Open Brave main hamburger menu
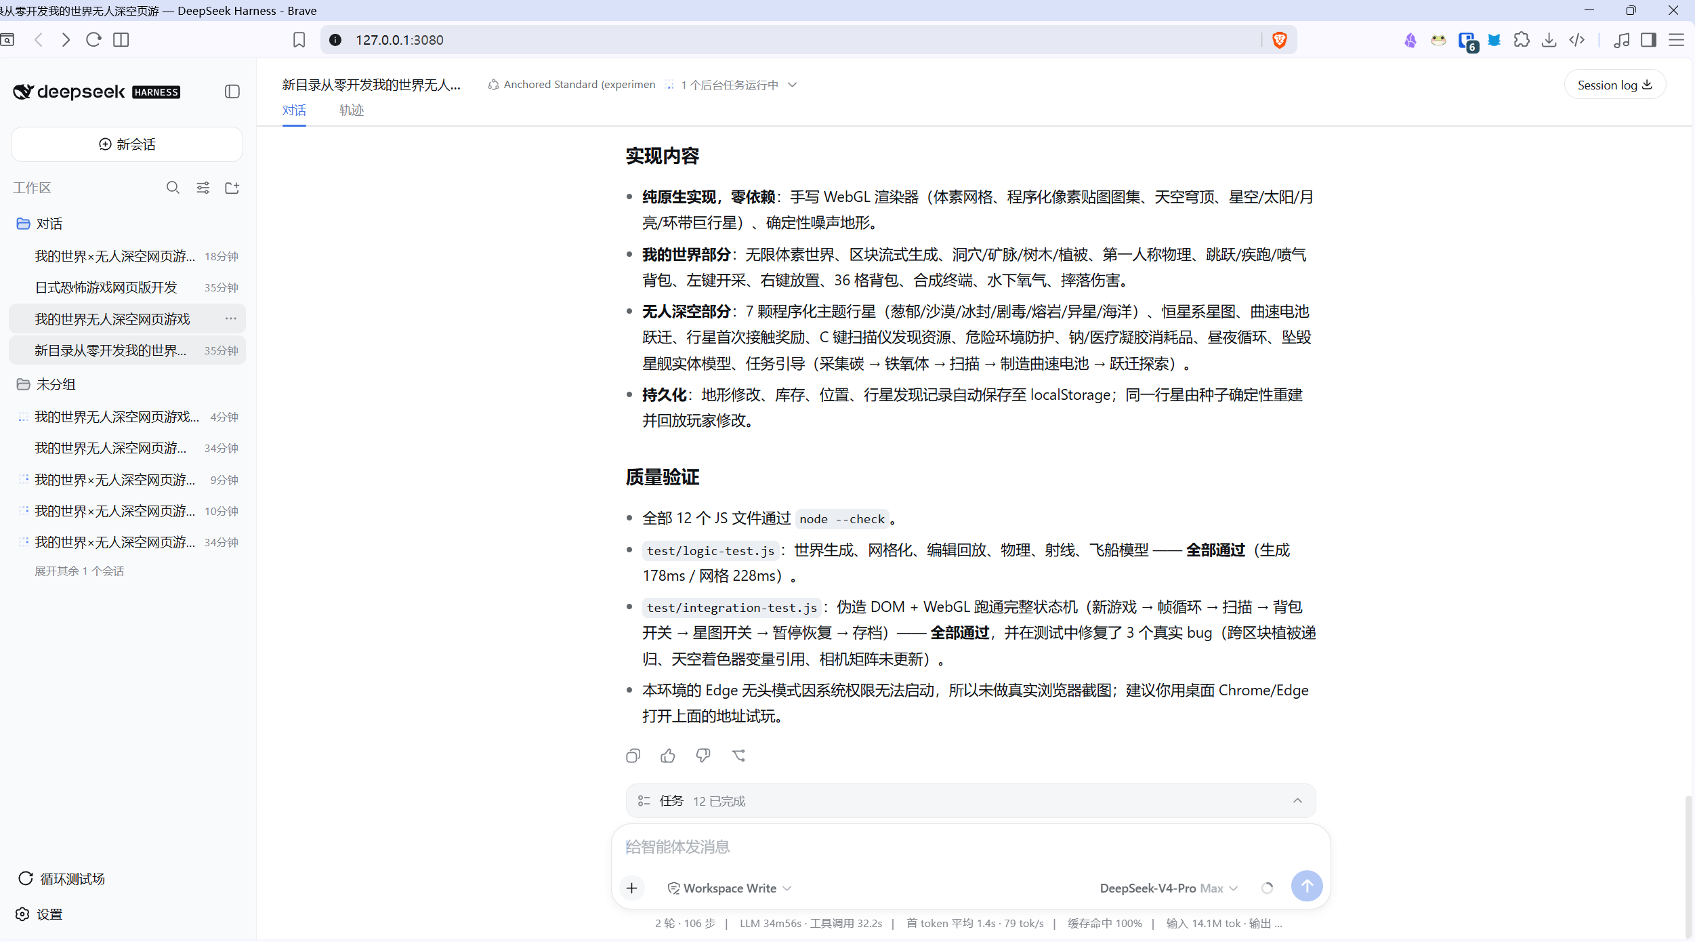The width and height of the screenshot is (1695, 942). pyautogui.click(x=1677, y=40)
